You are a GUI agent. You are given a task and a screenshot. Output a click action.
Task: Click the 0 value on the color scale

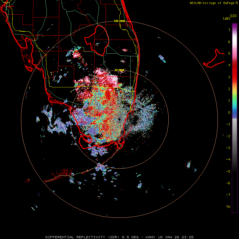[229, 113]
